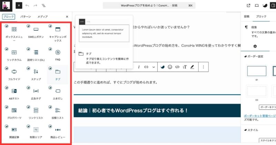
Task: Open the font size tT tool
Action: pyautogui.click(x=185, y=67)
